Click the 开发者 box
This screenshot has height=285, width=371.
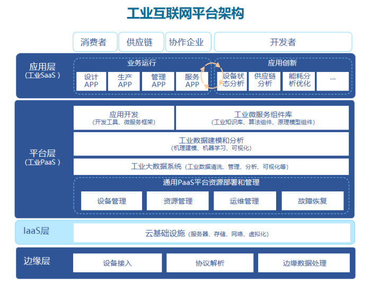(282, 42)
